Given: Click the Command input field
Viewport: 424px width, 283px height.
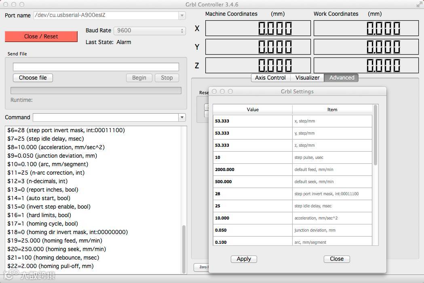Looking at the screenshot, I should pos(106,117).
